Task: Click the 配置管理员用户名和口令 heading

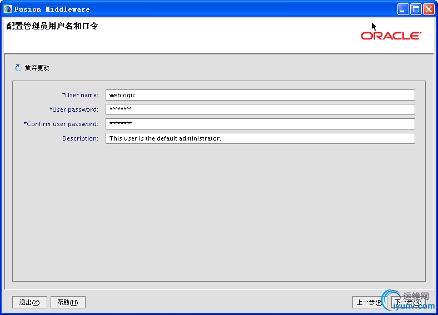Action: (x=52, y=26)
